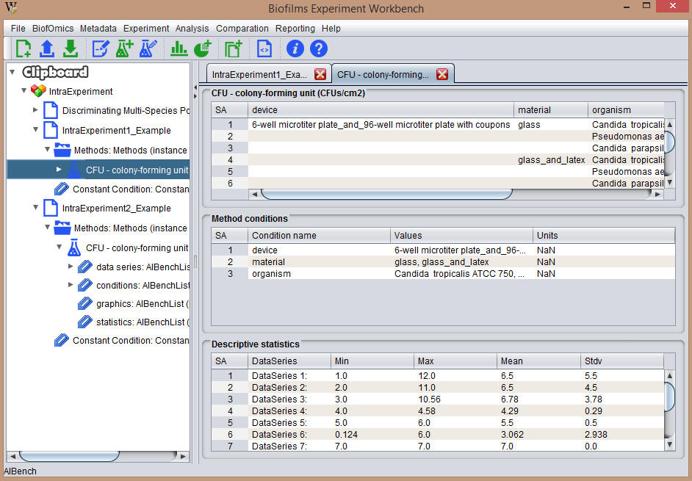Click the paperclip icon beside conditions: AIBenchList
This screenshot has width=692, height=481.
click(x=84, y=285)
